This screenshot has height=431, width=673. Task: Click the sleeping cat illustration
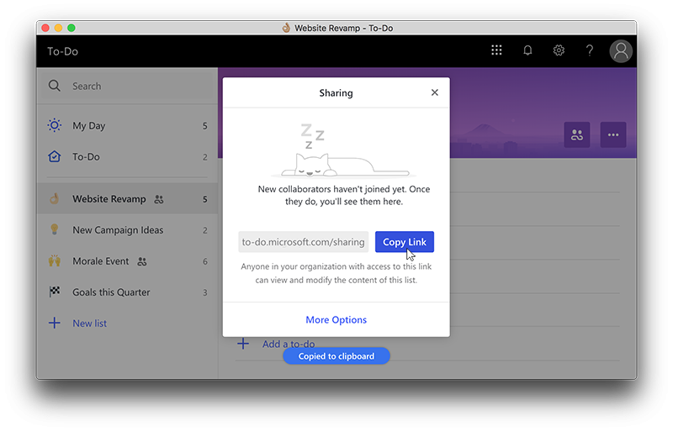click(342, 151)
